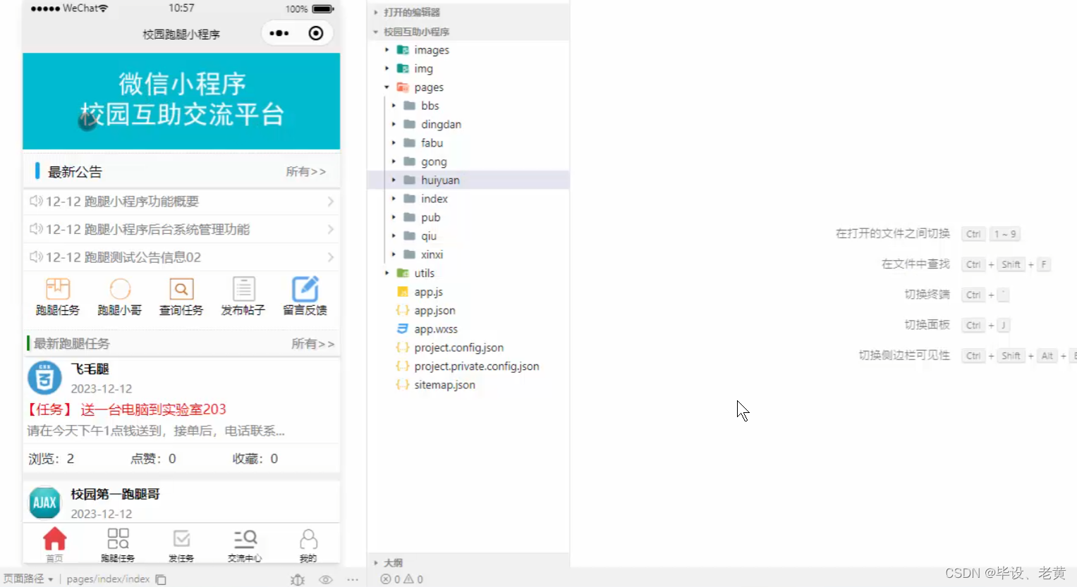
Task: Open task 送一台电脑到实验室203
Action: coord(127,409)
